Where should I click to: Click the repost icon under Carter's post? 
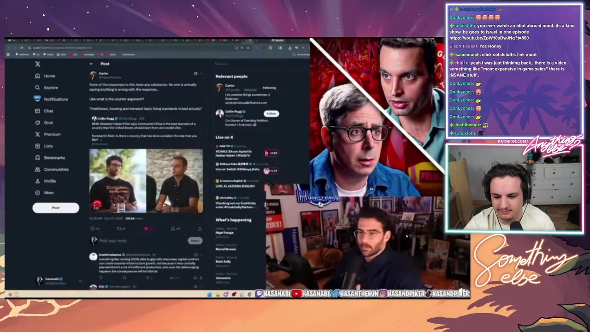pyautogui.click(x=119, y=228)
